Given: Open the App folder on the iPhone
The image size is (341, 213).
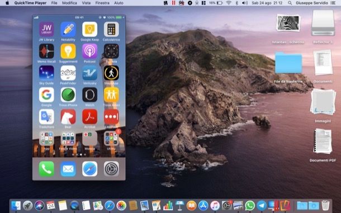Looking at the screenshot, I should coord(46,139).
